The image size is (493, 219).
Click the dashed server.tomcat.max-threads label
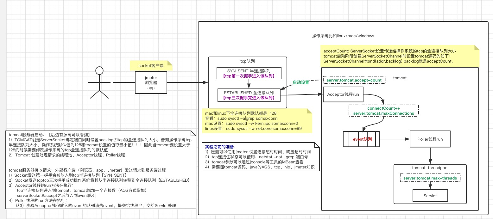430,178
